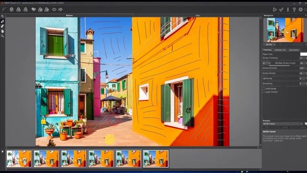307x173 pixels.
Task: Click the share/publish icon left of the load-lines icon
Action: pyautogui.click(x=34, y=10)
